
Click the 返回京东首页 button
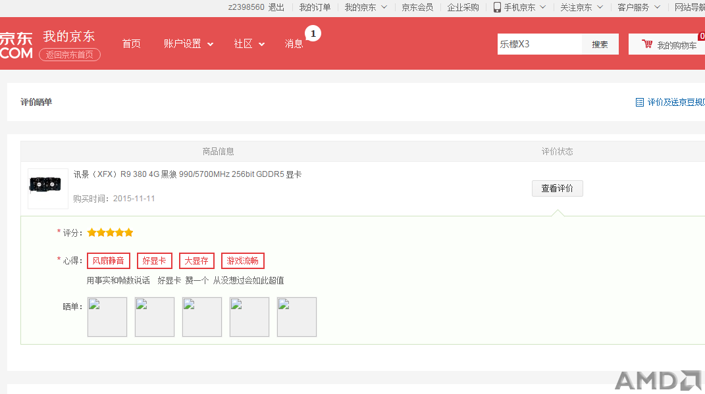(70, 55)
